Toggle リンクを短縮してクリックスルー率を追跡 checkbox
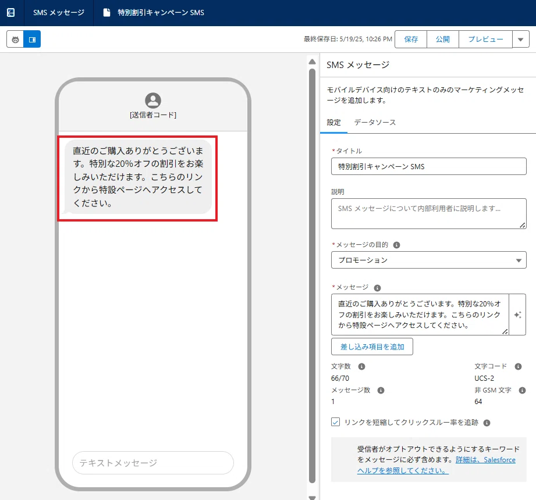 [x=336, y=422]
